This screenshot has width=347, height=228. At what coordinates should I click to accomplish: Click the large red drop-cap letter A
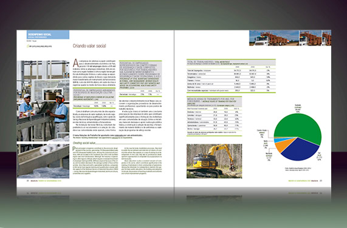coord(76,63)
